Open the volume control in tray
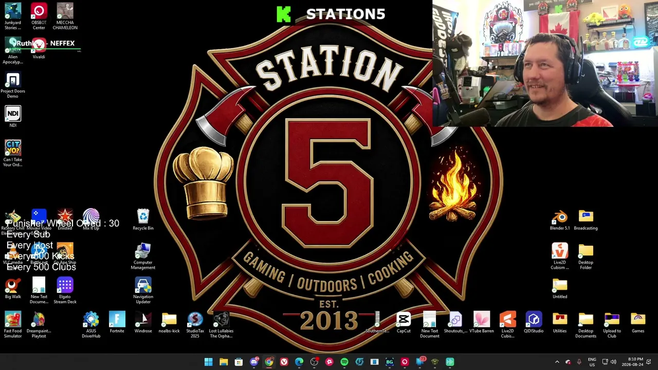Viewport: 658px width, 370px height. [x=613, y=362]
